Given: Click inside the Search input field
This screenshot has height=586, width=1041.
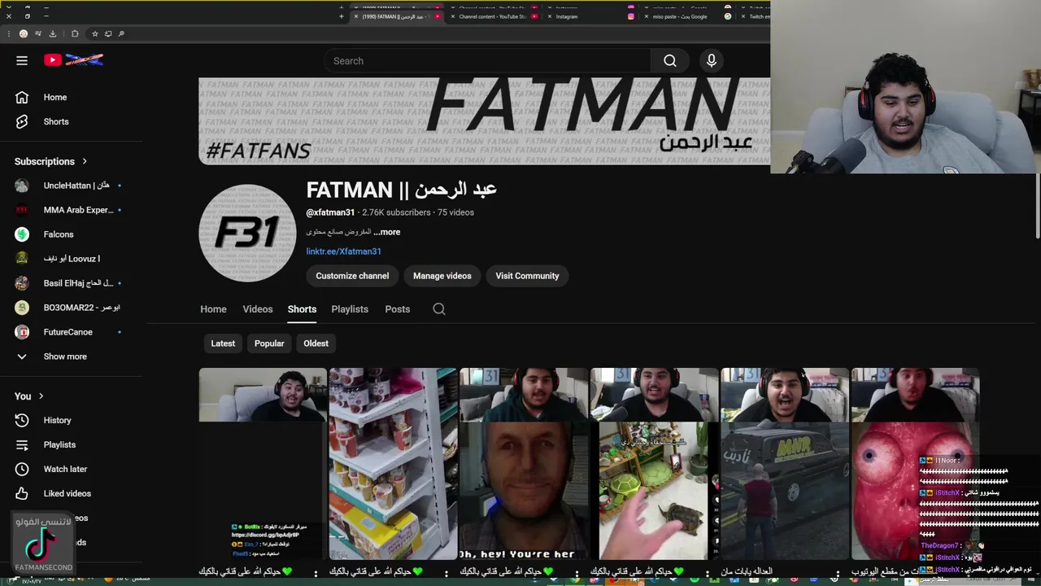Looking at the screenshot, I should coord(488,61).
